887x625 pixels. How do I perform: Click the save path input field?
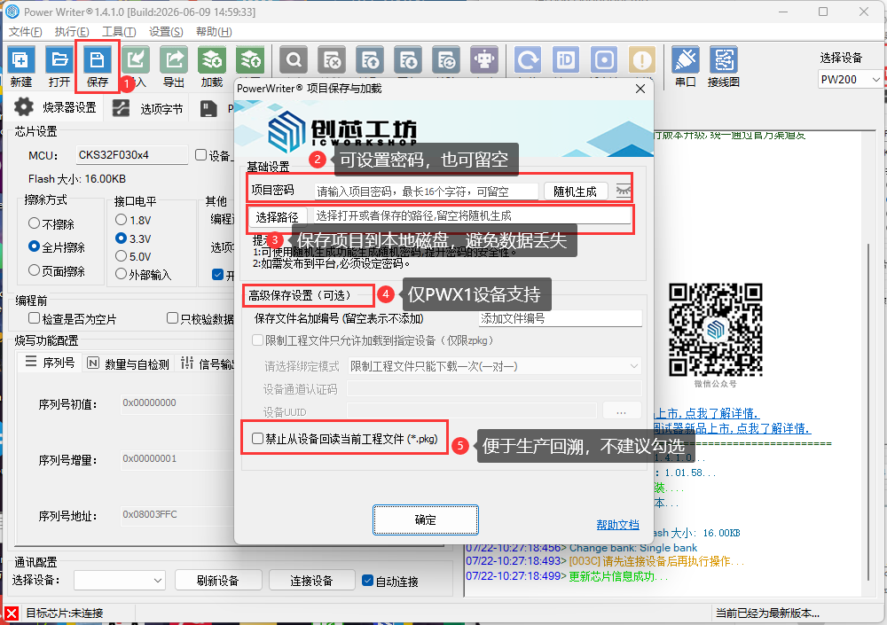[473, 215]
